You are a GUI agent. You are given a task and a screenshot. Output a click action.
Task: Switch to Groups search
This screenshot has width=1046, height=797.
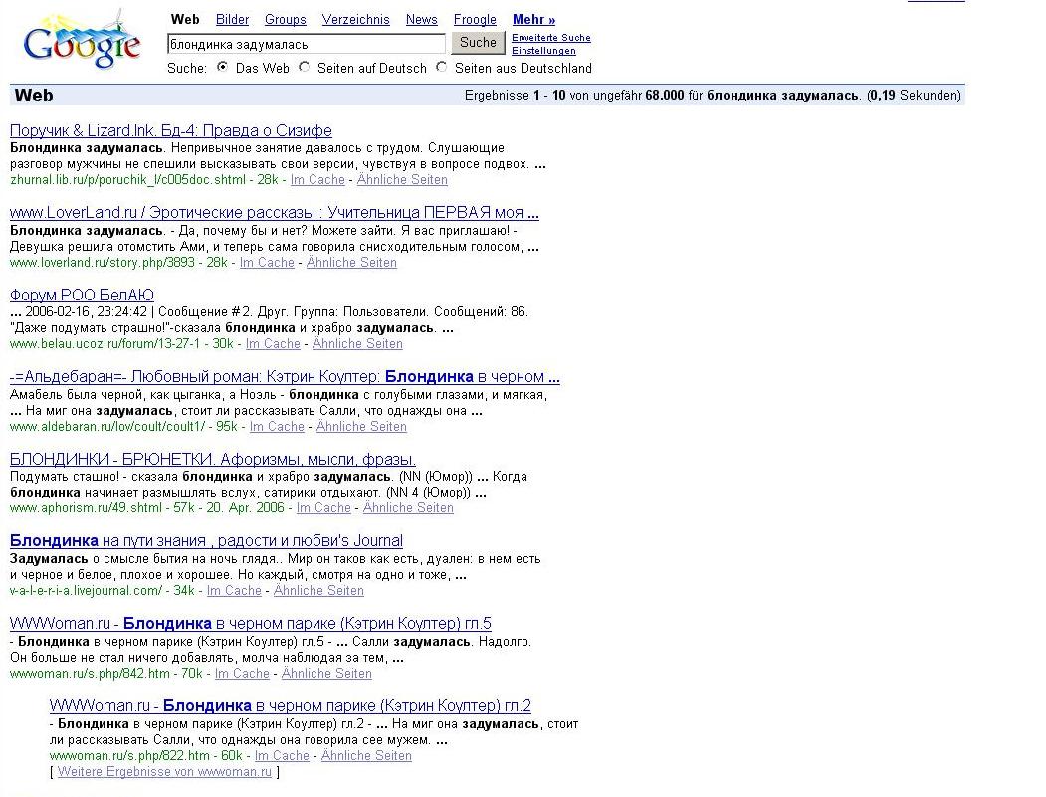pos(286,19)
